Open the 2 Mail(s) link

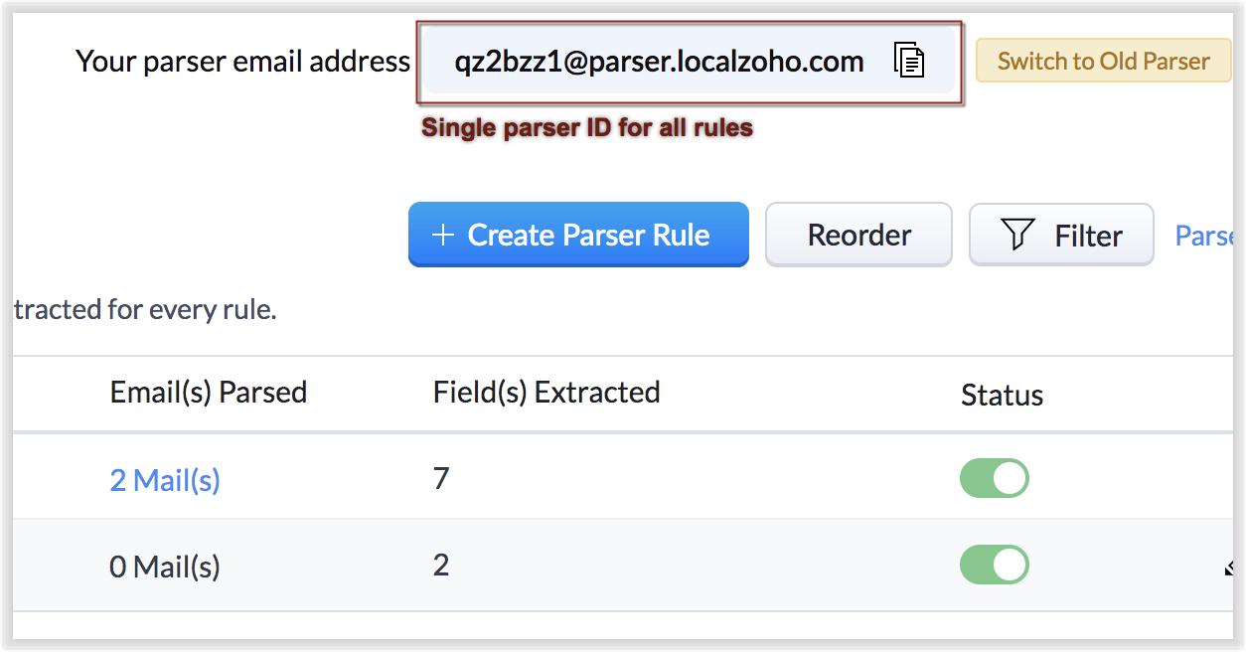pyautogui.click(x=165, y=480)
